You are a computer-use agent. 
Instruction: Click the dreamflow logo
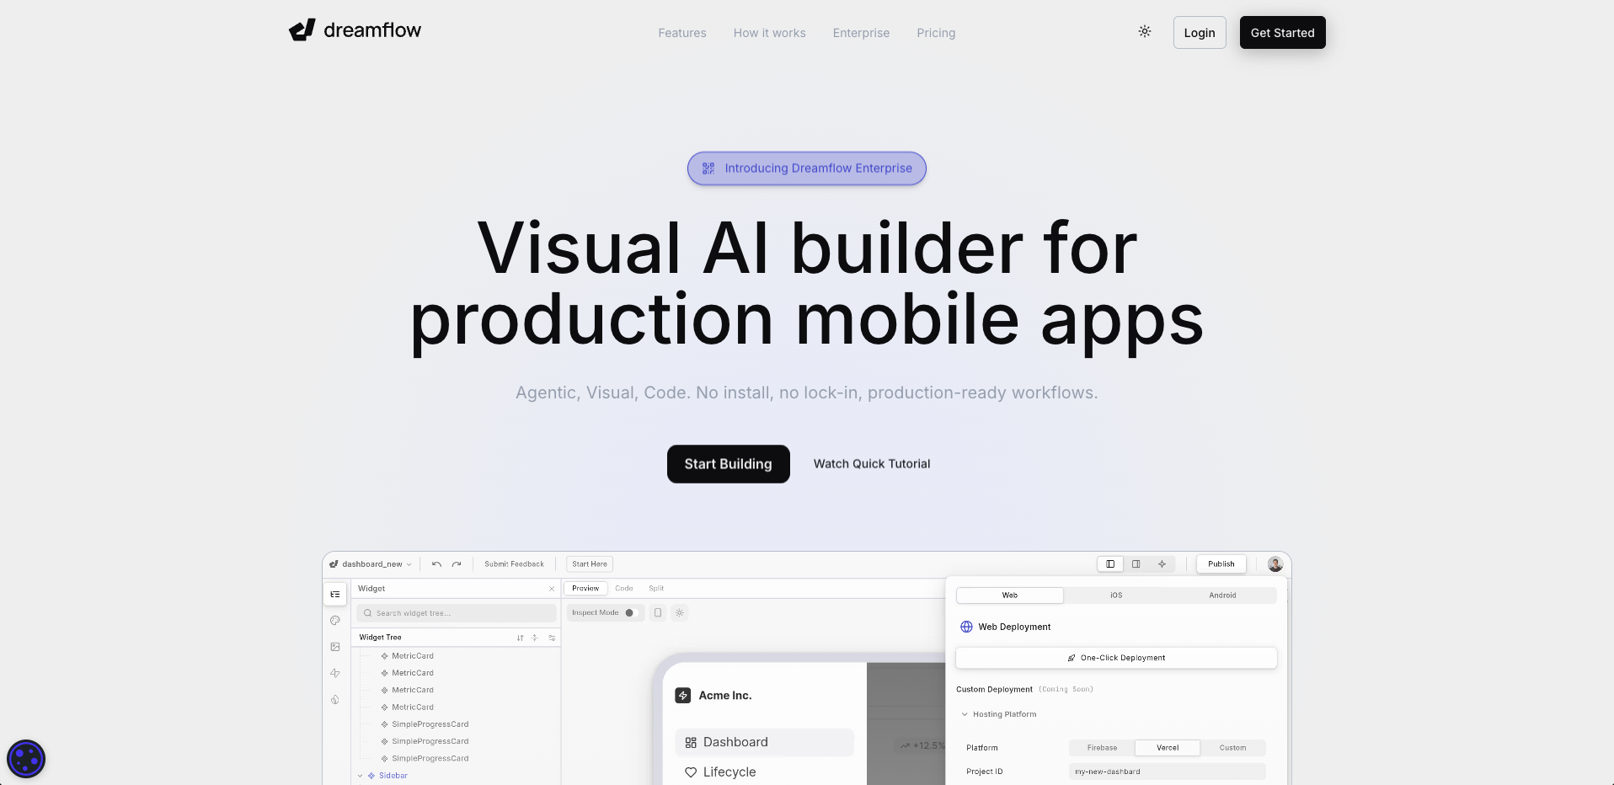[x=355, y=30]
